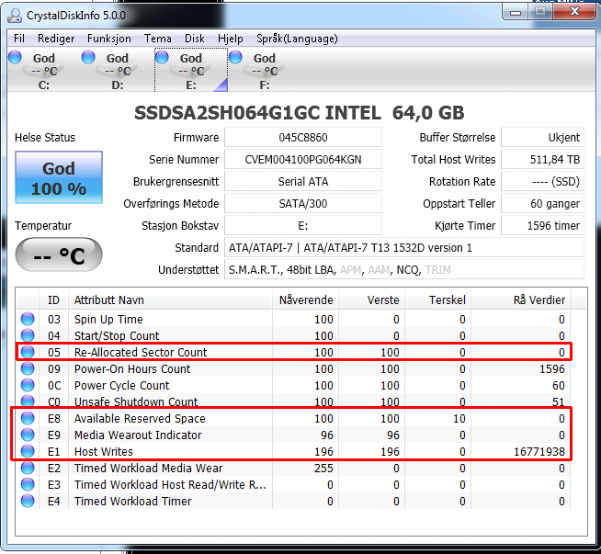Click the Terskel column header
Viewport: 601px width, 554px height.
point(437,300)
